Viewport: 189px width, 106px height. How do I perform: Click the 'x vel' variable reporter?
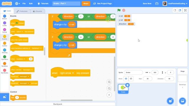tap(72, 24)
